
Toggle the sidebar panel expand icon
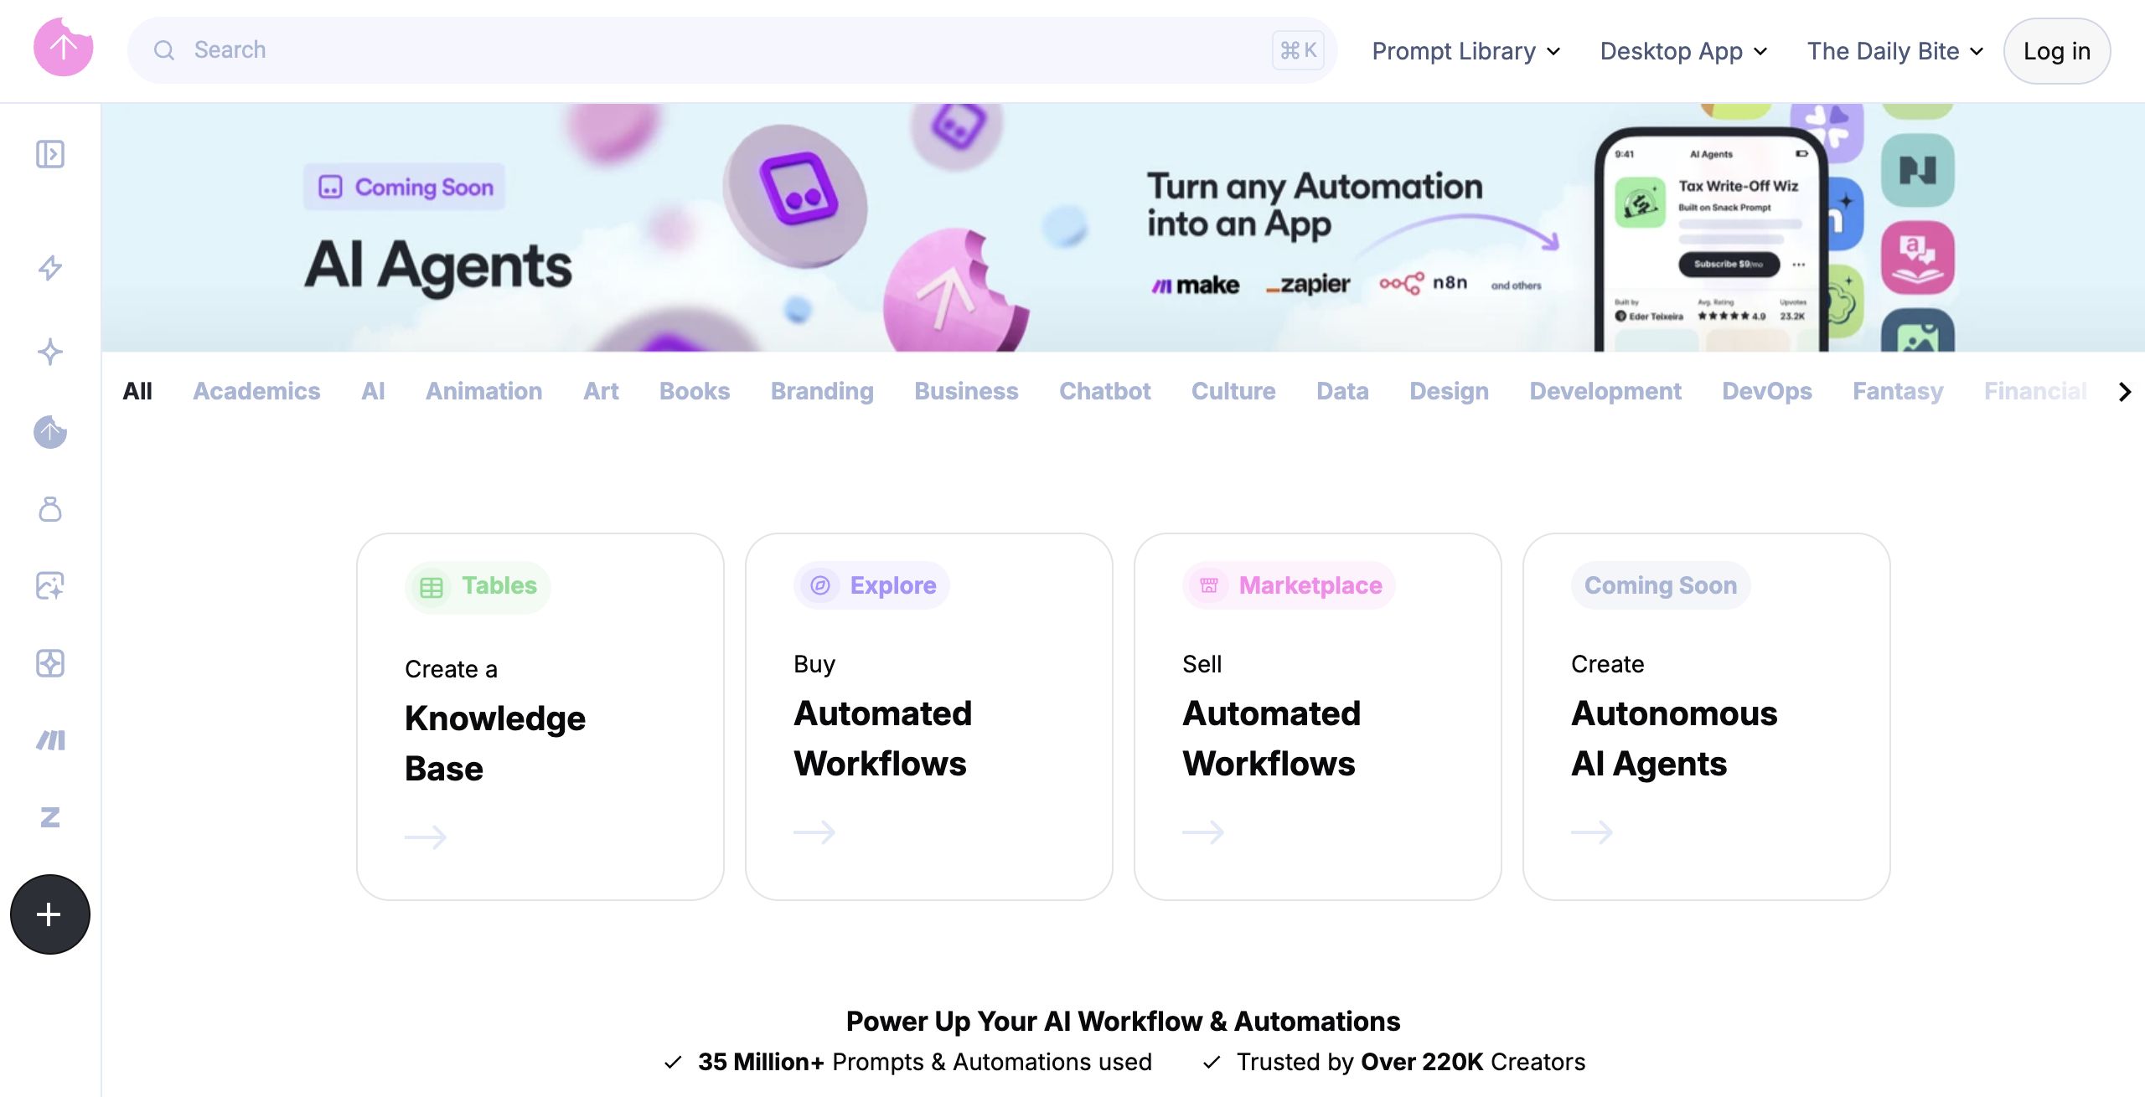pyautogui.click(x=50, y=154)
